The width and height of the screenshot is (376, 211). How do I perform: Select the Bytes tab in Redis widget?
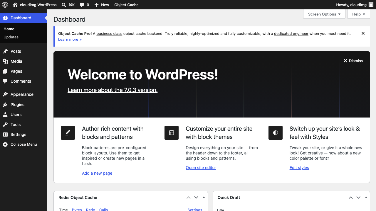(x=77, y=210)
